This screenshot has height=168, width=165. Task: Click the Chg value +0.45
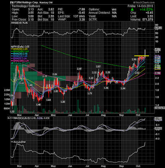(x=149, y=13)
